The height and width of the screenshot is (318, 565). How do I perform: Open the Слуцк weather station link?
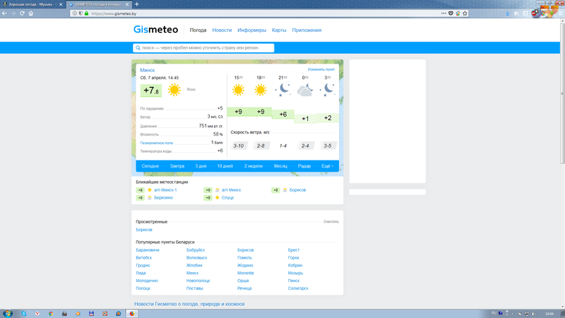(227, 198)
